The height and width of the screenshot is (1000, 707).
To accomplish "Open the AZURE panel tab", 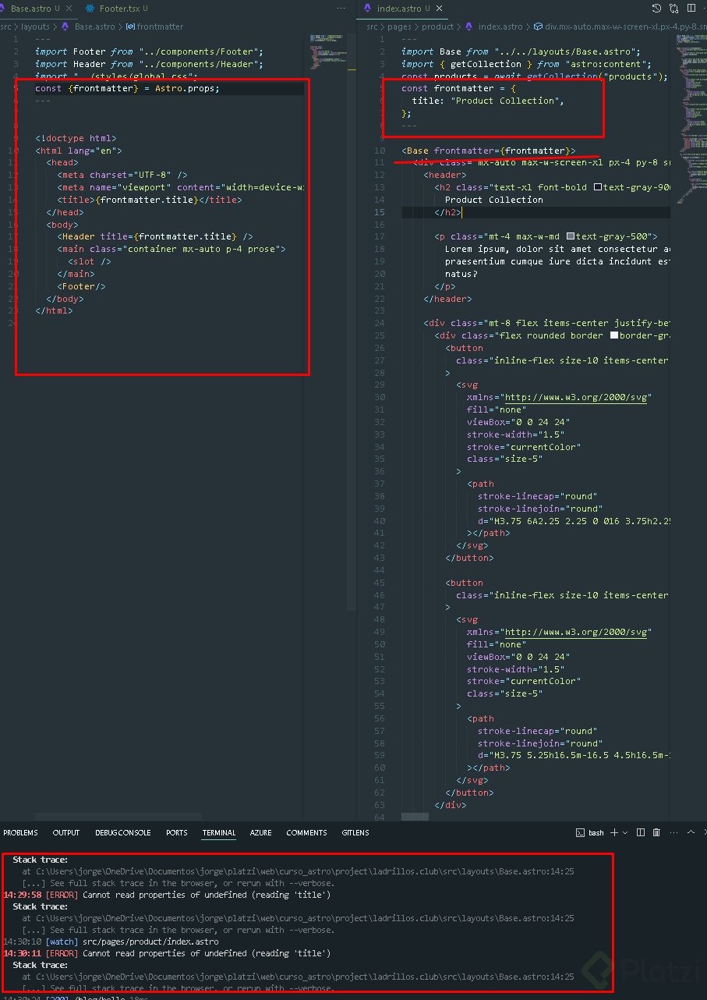I will pos(261,833).
